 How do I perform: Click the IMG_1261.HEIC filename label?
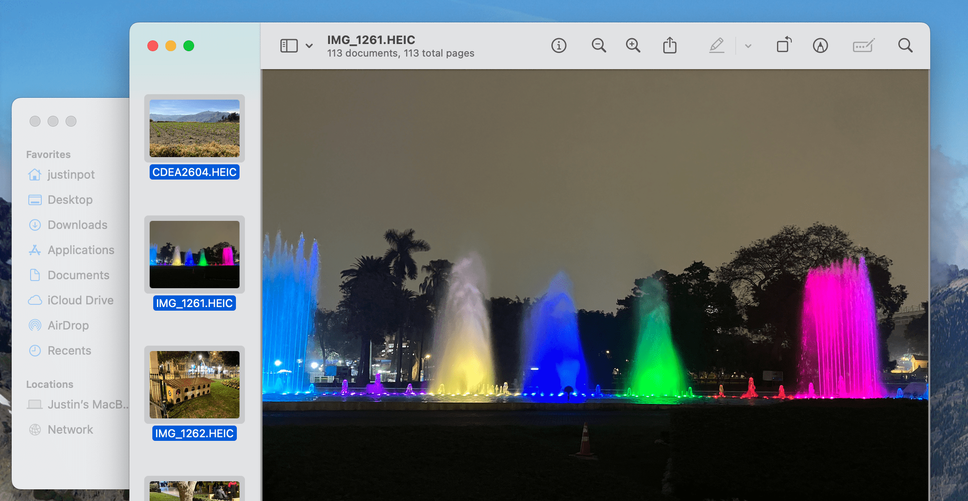pyautogui.click(x=194, y=303)
